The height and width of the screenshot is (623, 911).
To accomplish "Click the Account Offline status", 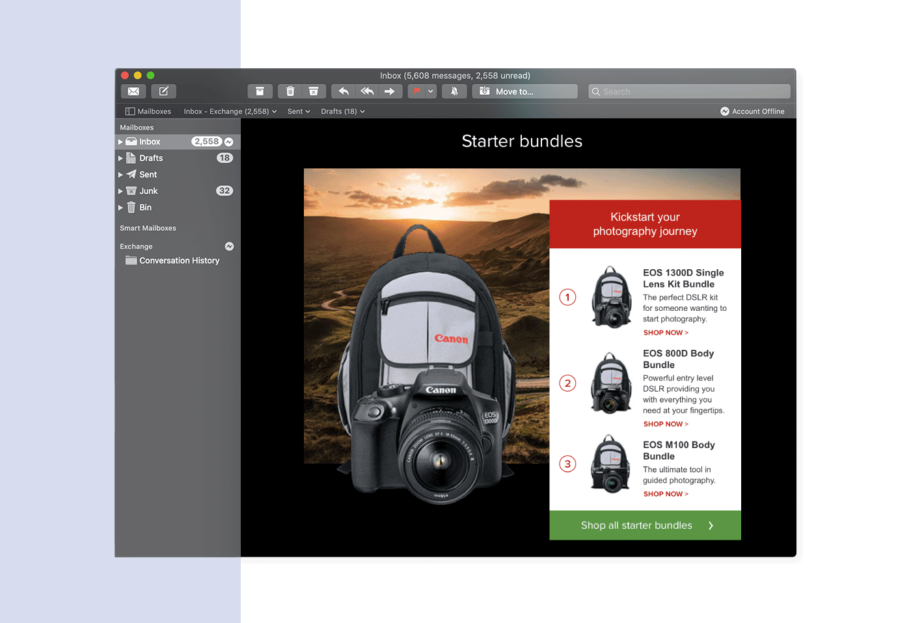I will pyautogui.click(x=752, y=111).
